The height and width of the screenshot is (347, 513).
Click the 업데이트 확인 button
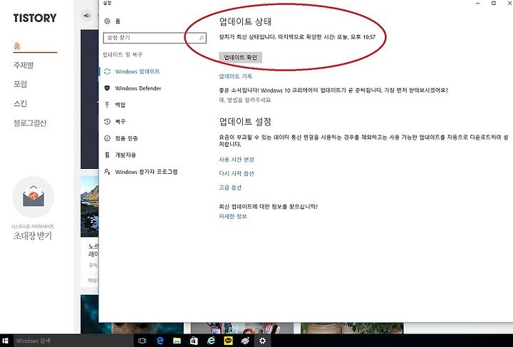(x=241, y=57)
